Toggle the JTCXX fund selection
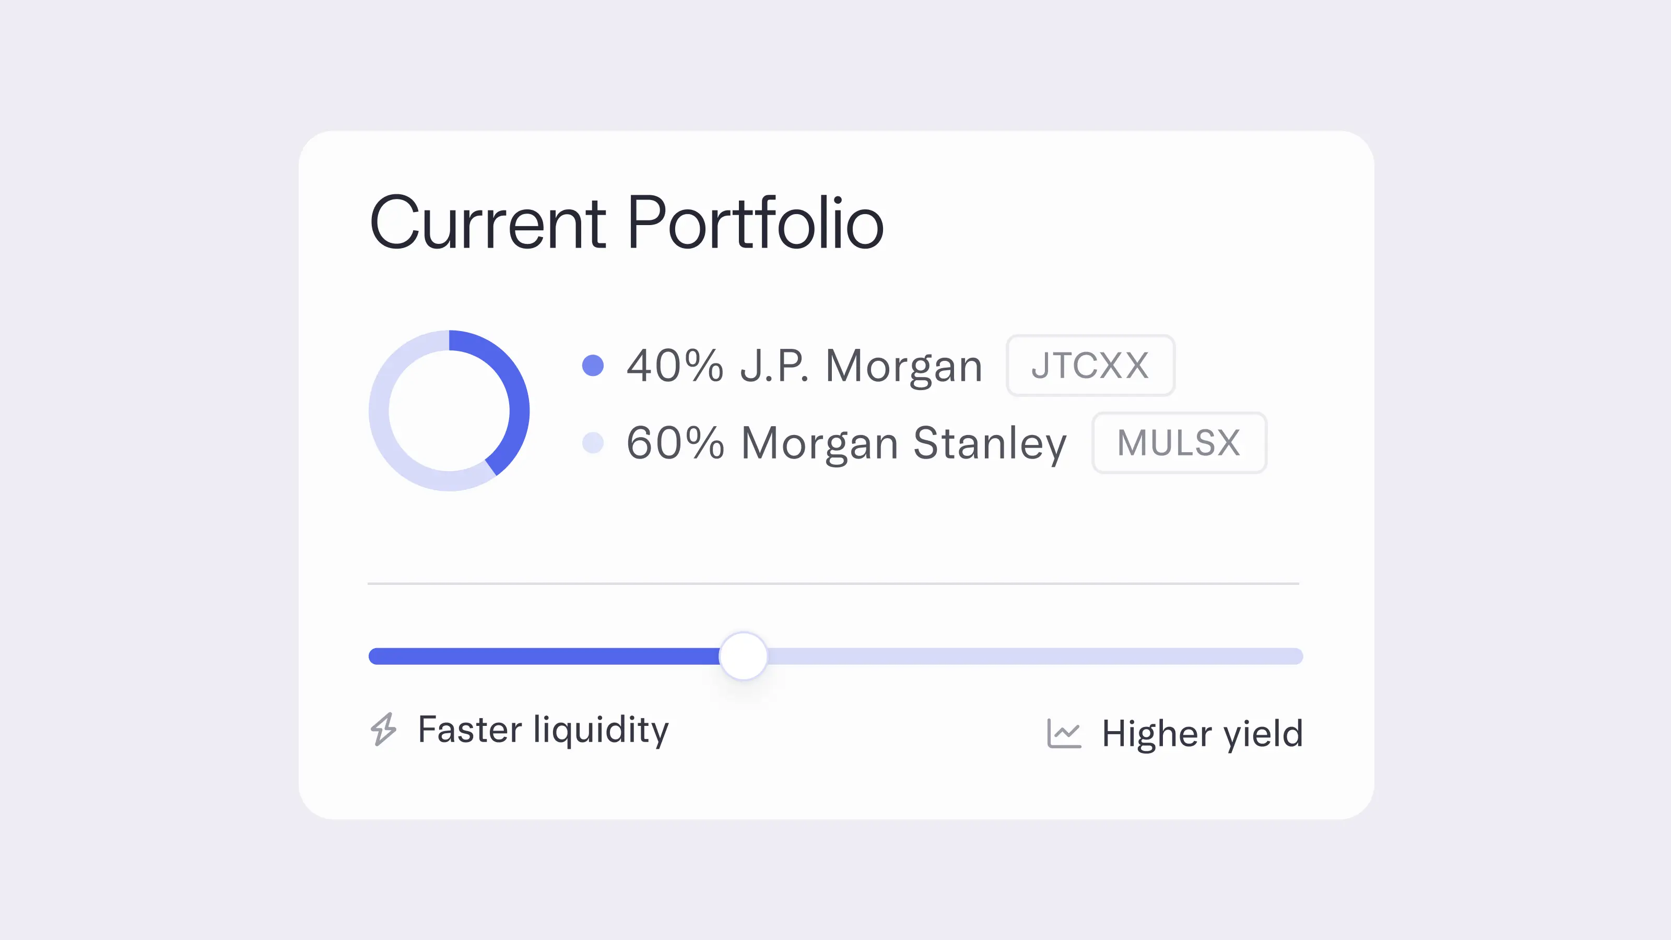Screen dimensions: 1671x940 click(x=1090, y=365)
